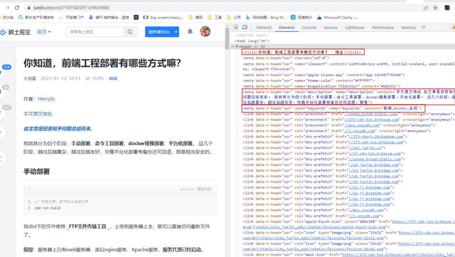
Task: Open the //p1-juejin.byteimg.com link
Action: (373, 165)
